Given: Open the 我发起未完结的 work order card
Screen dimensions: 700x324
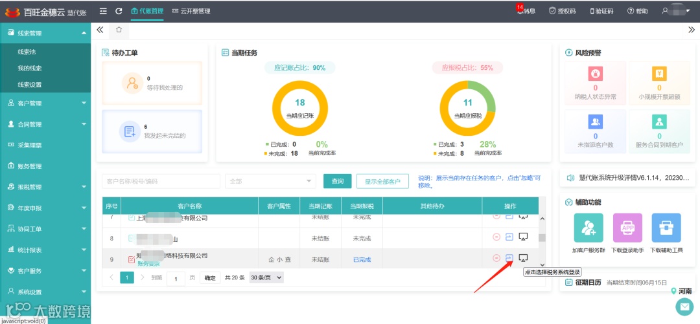Looking at the screenshot, I should (x=152, y=131).
